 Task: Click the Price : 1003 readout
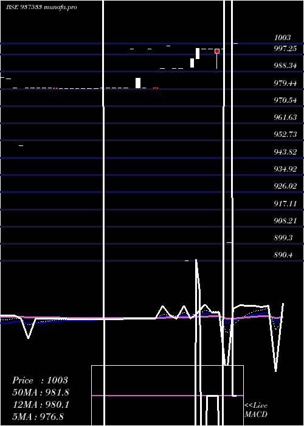tap(40, 380)
